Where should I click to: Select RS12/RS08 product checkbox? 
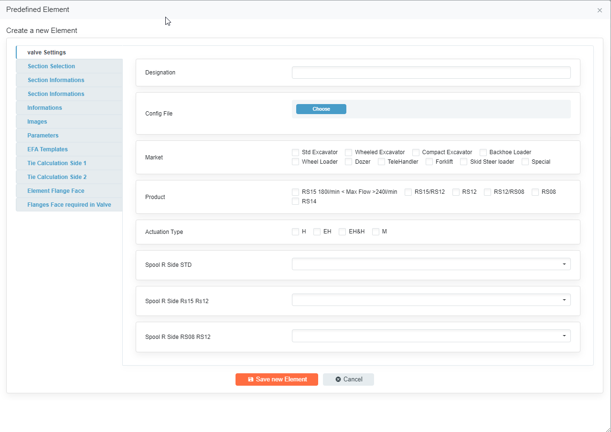pos(487,192)
